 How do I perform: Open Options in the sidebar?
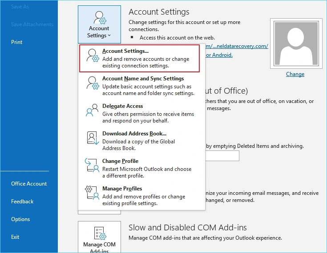(20, 219)
